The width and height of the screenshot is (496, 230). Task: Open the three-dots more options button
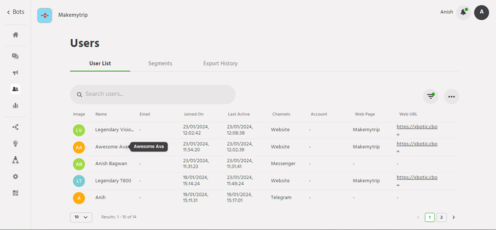pos(451,96)
